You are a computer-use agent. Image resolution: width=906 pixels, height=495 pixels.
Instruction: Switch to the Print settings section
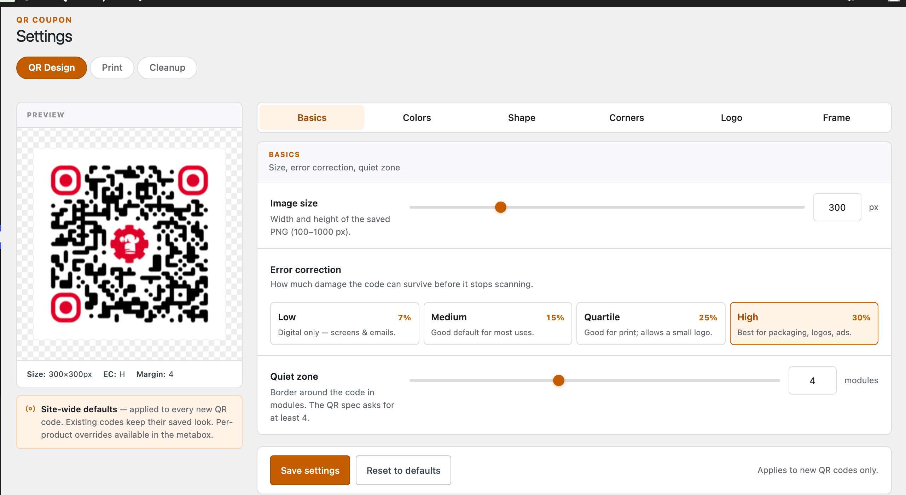point(112,68)
